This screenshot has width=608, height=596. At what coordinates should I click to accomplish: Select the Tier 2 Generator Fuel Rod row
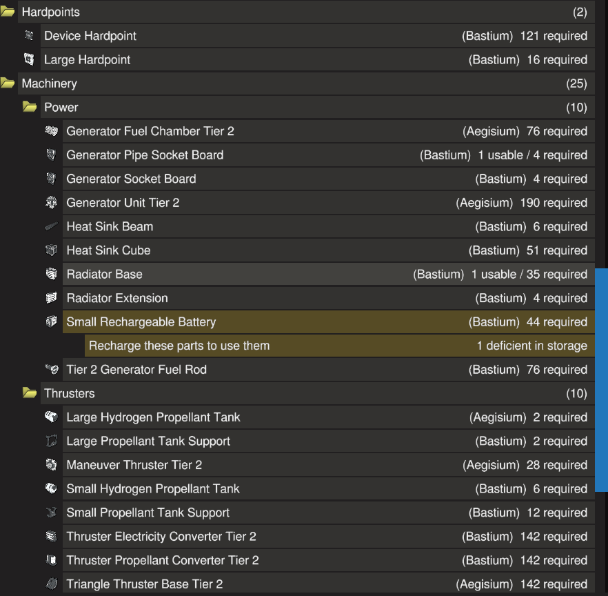coord(276,370)
